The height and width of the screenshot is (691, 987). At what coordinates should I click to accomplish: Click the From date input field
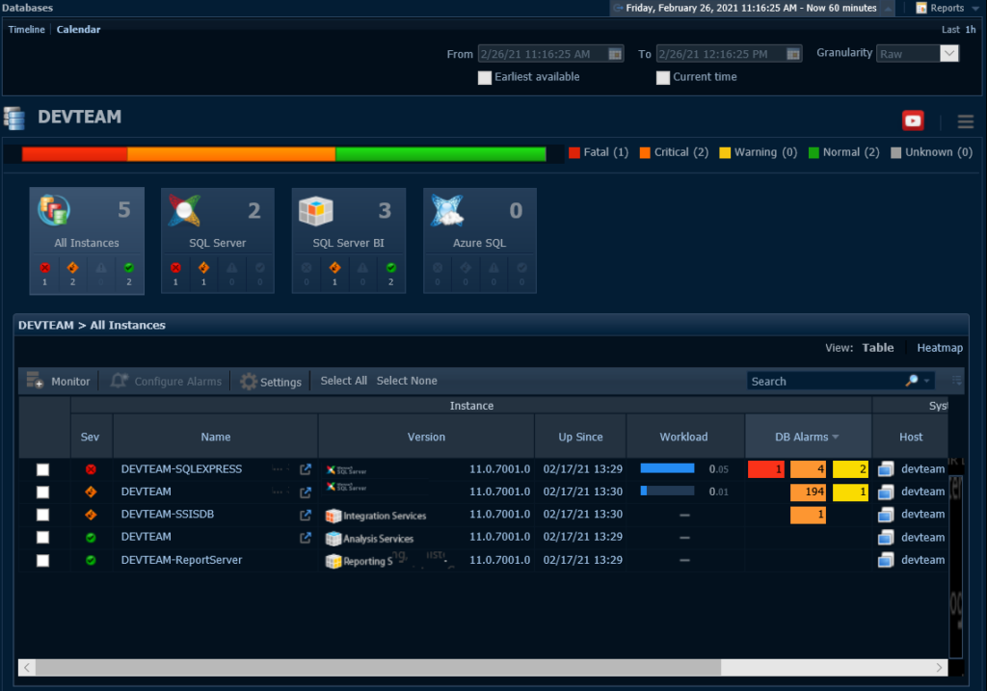click(x=543, y=54)
